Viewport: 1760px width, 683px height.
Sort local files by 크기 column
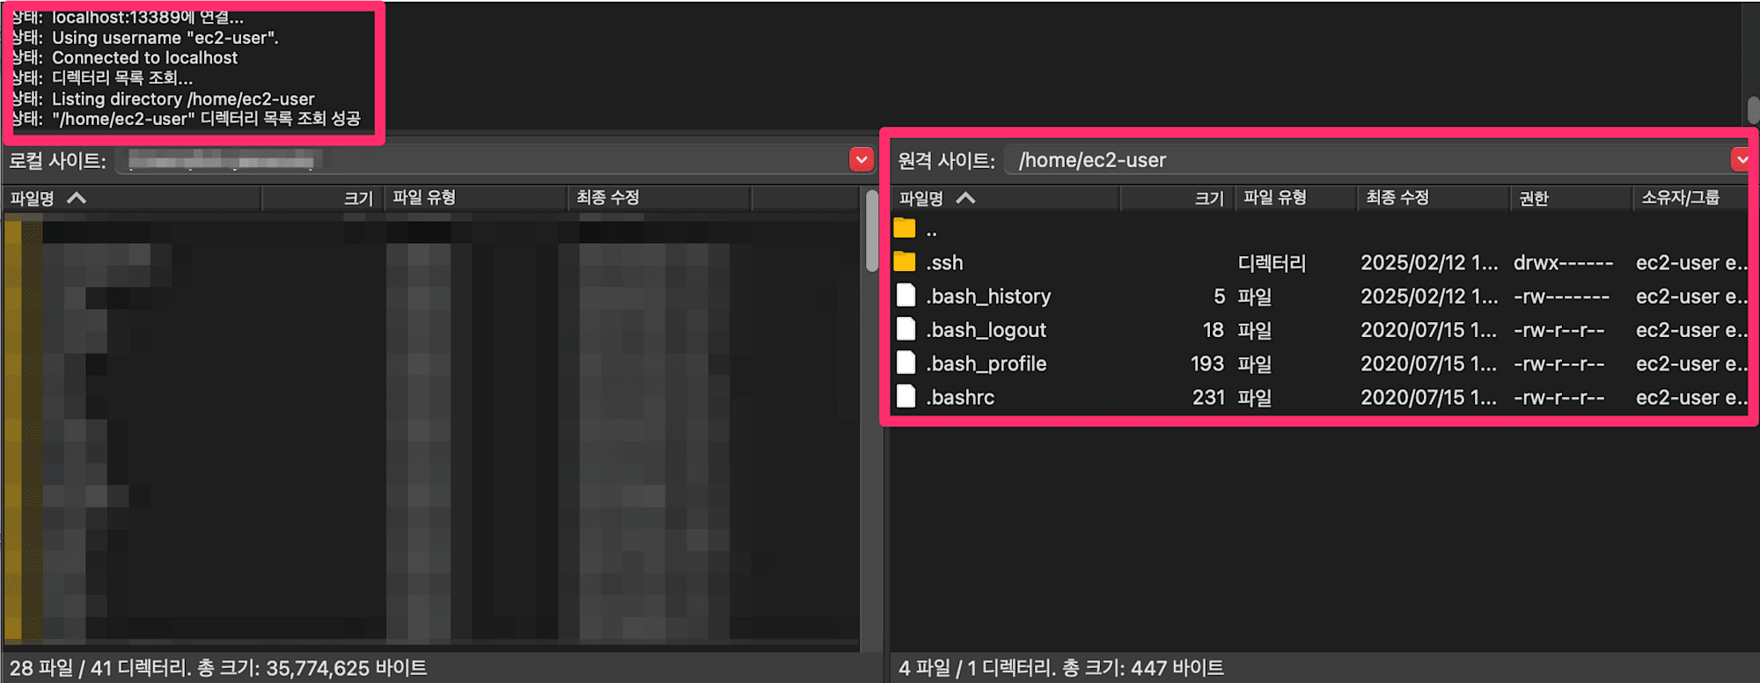tap(323, 199)
